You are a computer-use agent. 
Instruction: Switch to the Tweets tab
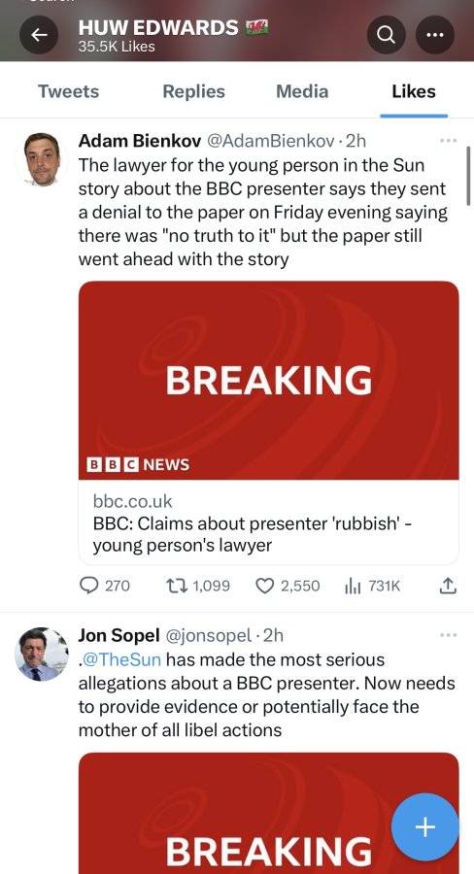pyautogui.click(x=69, y=91)
